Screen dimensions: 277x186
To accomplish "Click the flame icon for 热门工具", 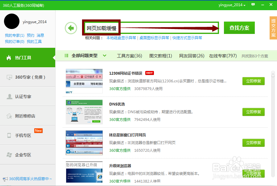I will pyautogui.click(x=9, y=58).
